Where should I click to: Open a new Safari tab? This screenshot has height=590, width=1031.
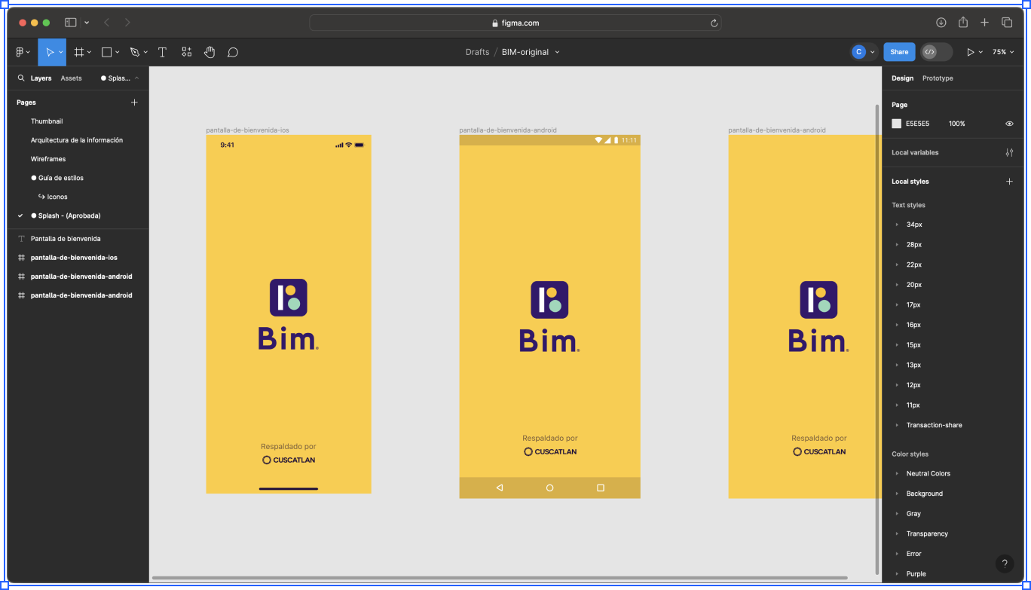[x=984, y=23]
